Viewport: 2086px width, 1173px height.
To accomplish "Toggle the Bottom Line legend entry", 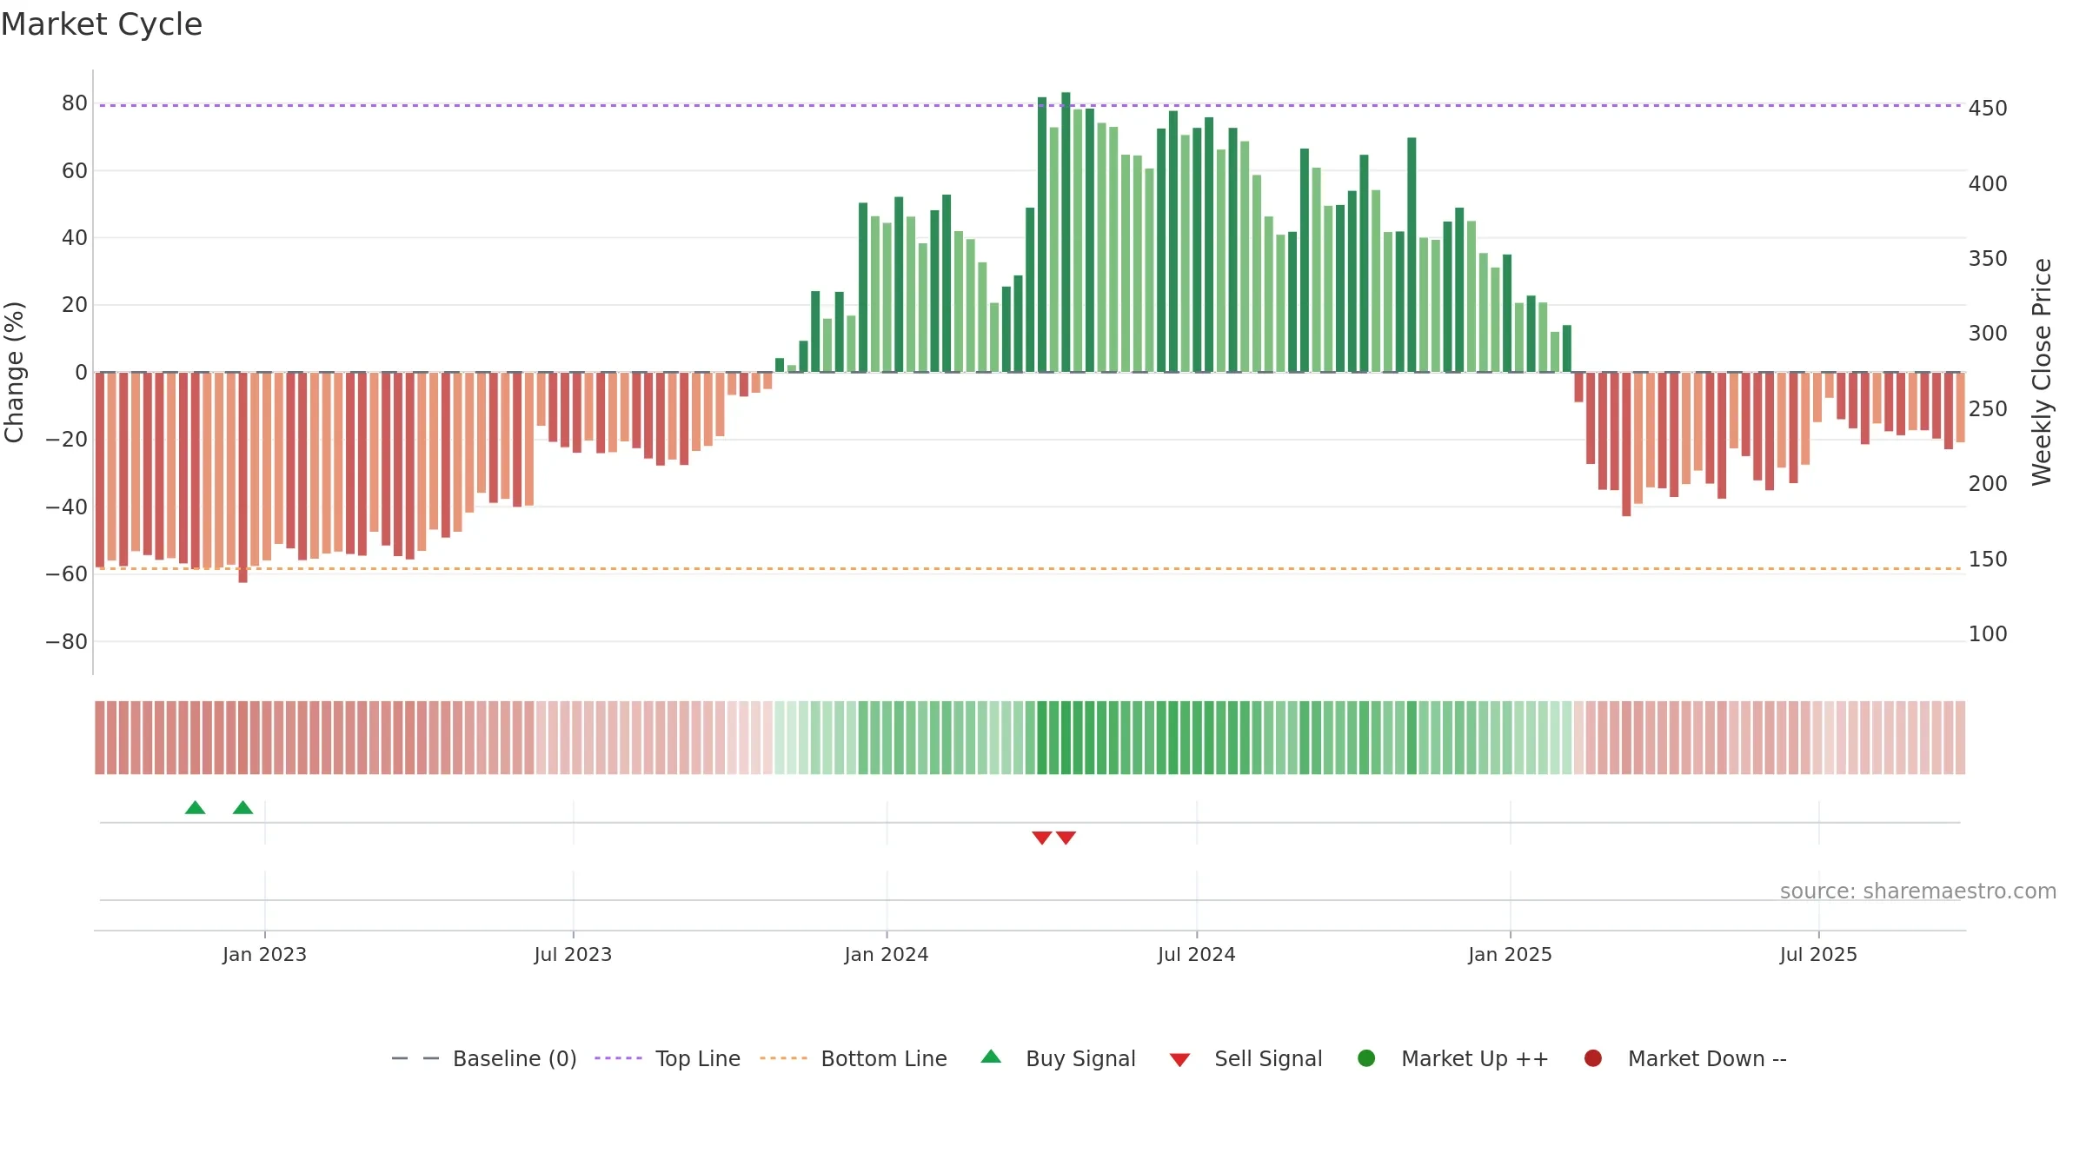I will coord(854,1058).
